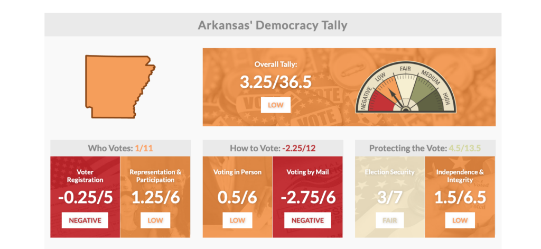Click the gauge needle pointer
Image resolution: width=541 pixels, height=249 pixels.
click(396, 96)
